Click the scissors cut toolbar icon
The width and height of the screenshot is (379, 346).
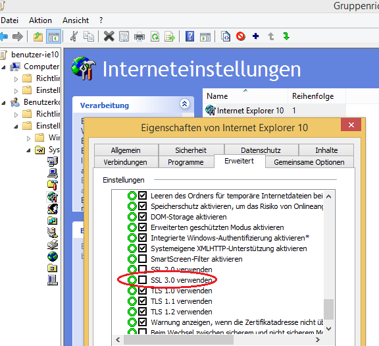pyautogui.click(x=74, y=36)
